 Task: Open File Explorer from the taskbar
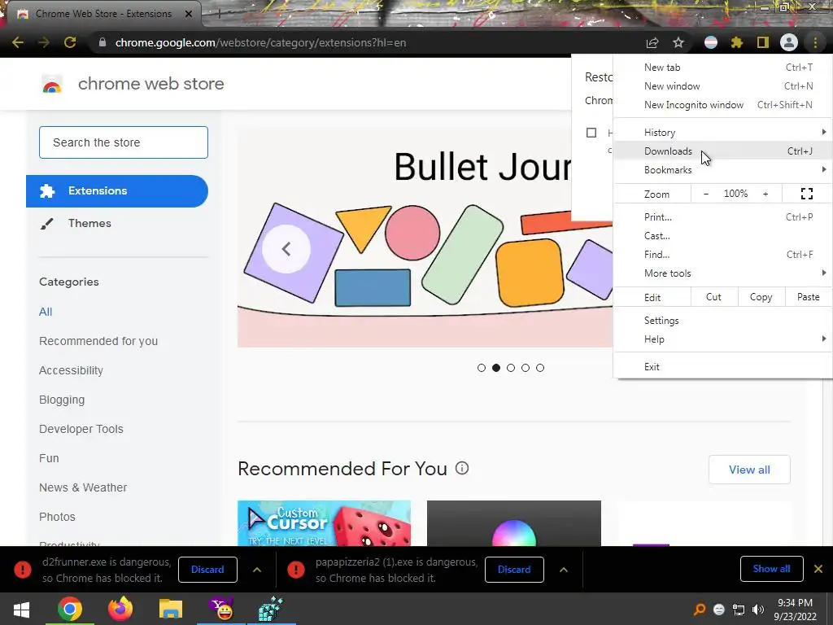pos(171,610)
